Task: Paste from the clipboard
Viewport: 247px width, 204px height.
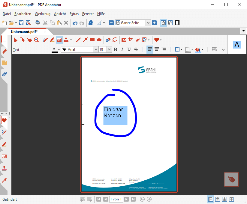Action: [59, 23]
